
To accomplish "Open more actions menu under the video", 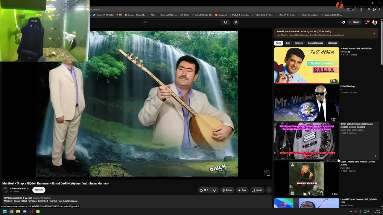I will pyautogui.click(x=269, y=190).
